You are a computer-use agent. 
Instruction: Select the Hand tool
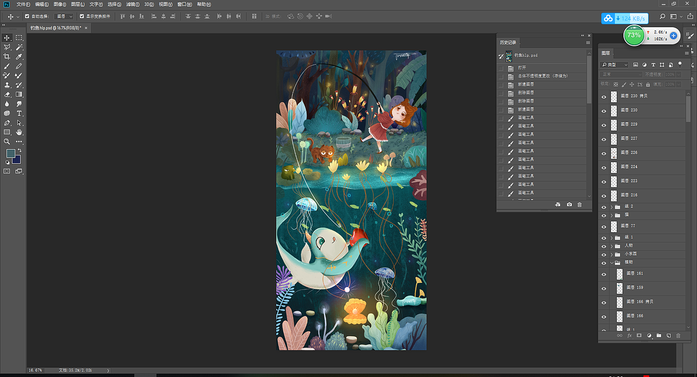[x=19, y=132]
